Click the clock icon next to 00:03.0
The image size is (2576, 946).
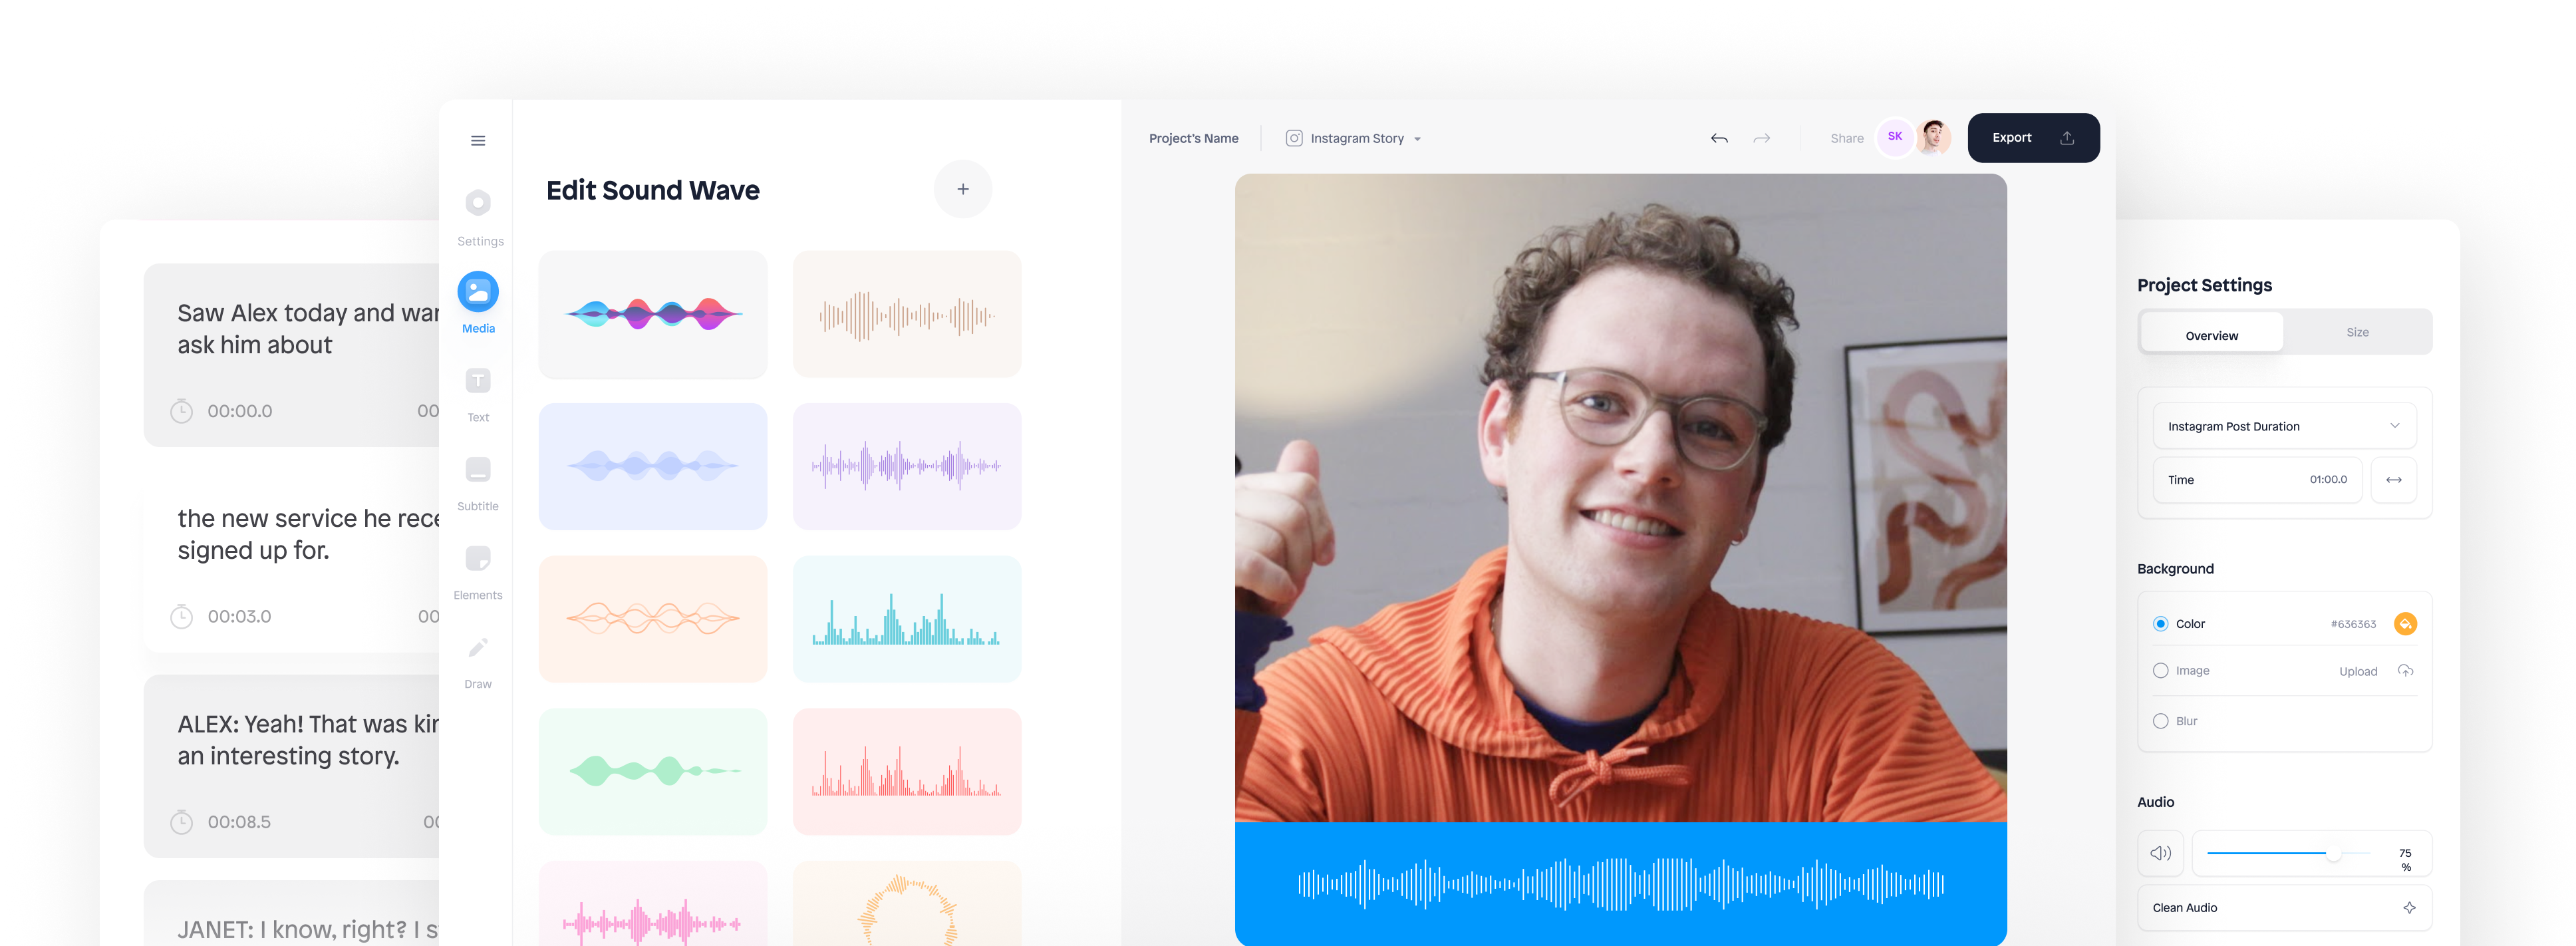click(181, 616)
